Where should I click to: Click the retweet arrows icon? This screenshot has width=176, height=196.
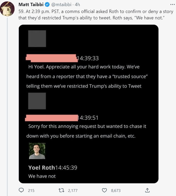point(62,190)
